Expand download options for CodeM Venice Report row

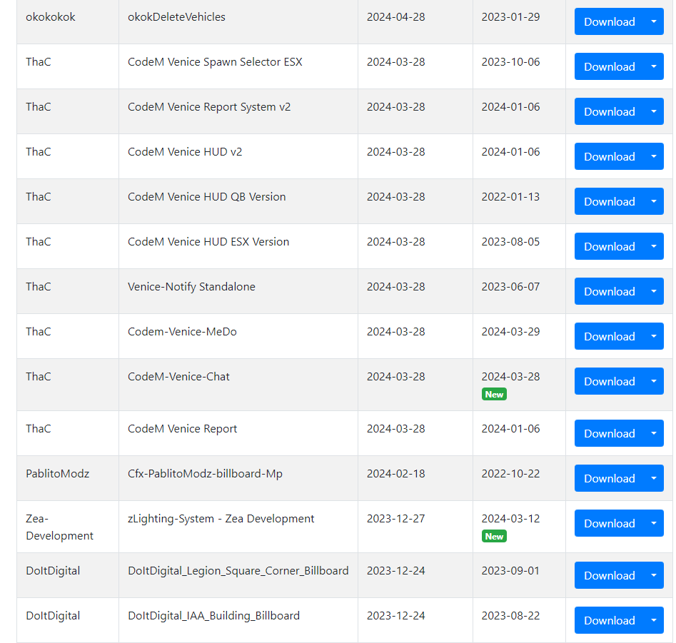point(654,433)
